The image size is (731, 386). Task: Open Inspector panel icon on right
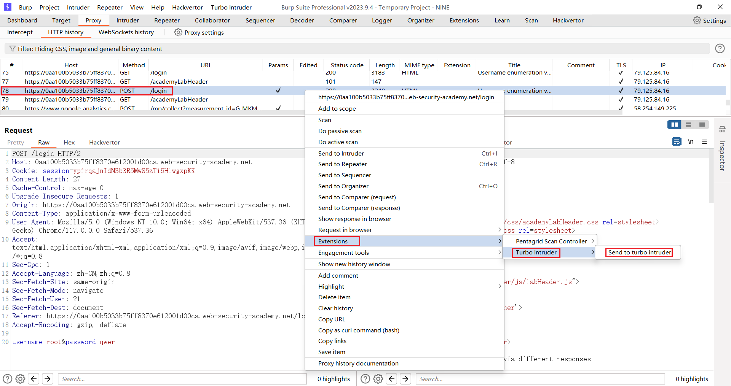click(722, 129)
